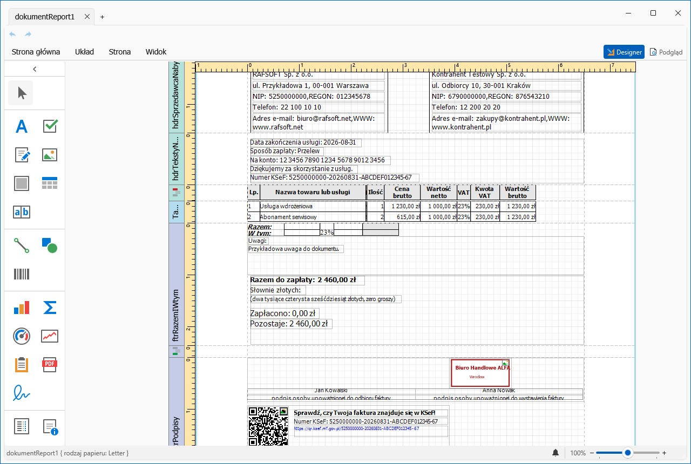
Task: Click the 100% zoom level label
Action: 578,453
